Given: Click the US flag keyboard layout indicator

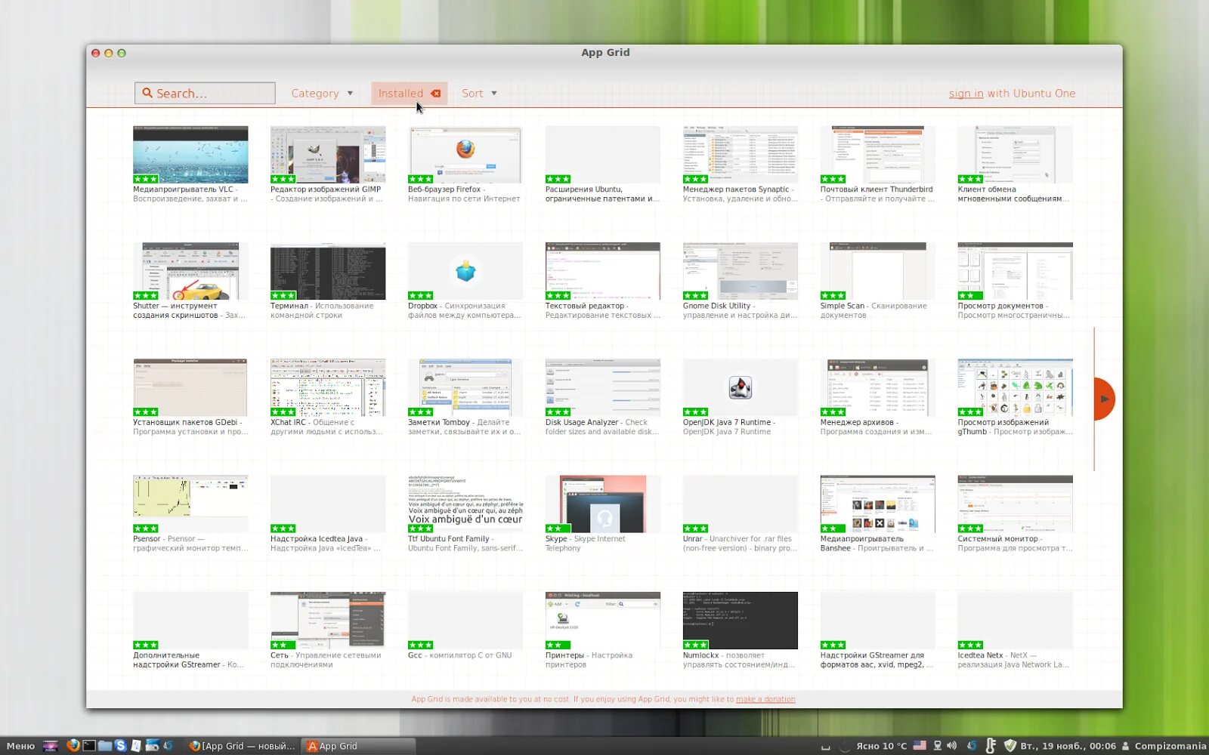Looking at the screenshot, I should (920, 746).
